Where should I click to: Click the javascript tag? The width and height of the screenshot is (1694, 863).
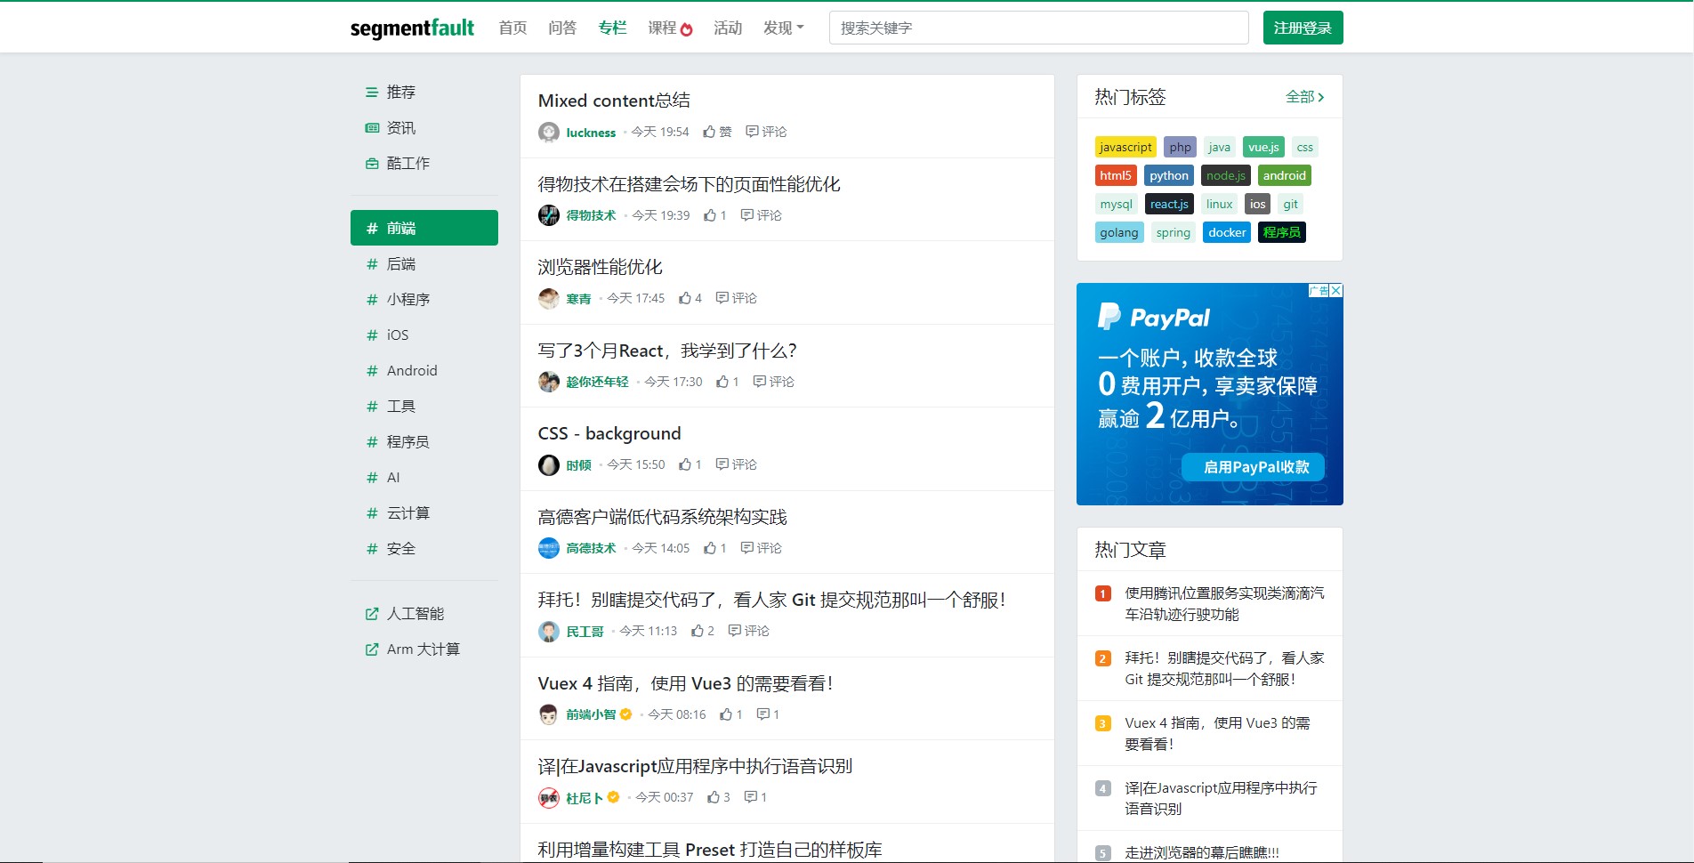[1125, 148]
